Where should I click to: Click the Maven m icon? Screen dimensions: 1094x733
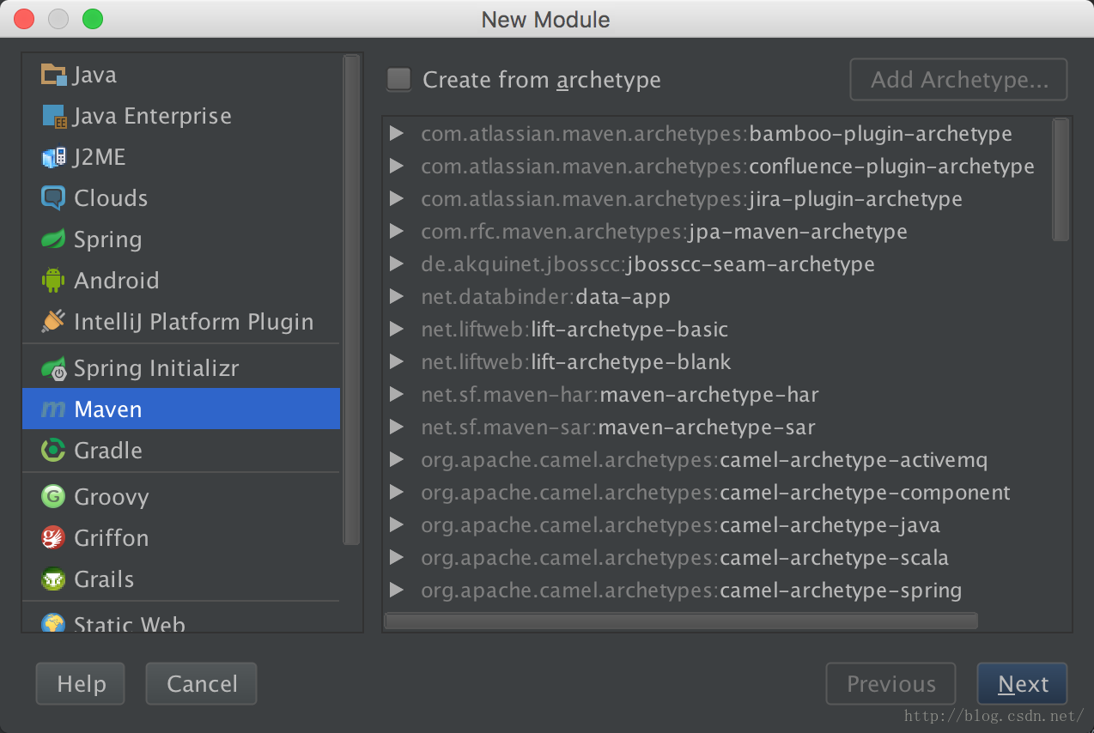pos(53,409)
